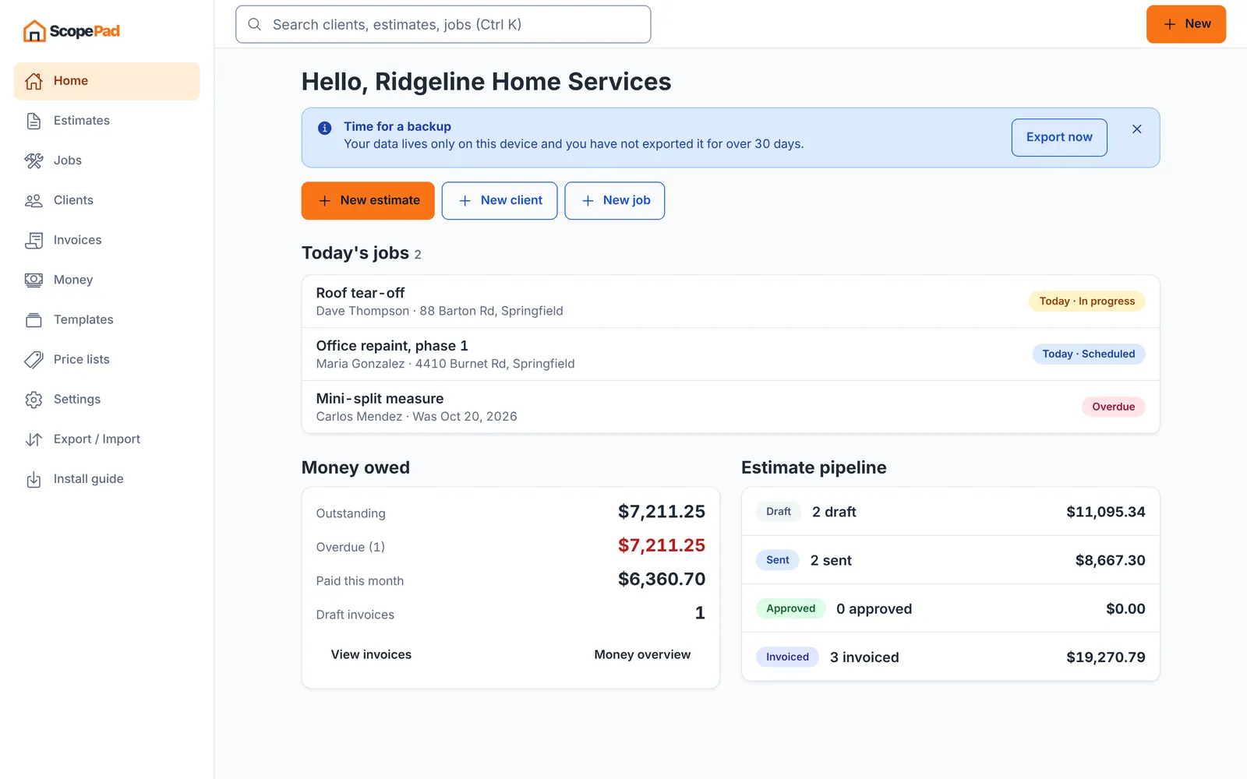Image resolution: width=1247 pixels, height=779 pixels.
Task: Click the Clients people icon
Action: point(34,200)
